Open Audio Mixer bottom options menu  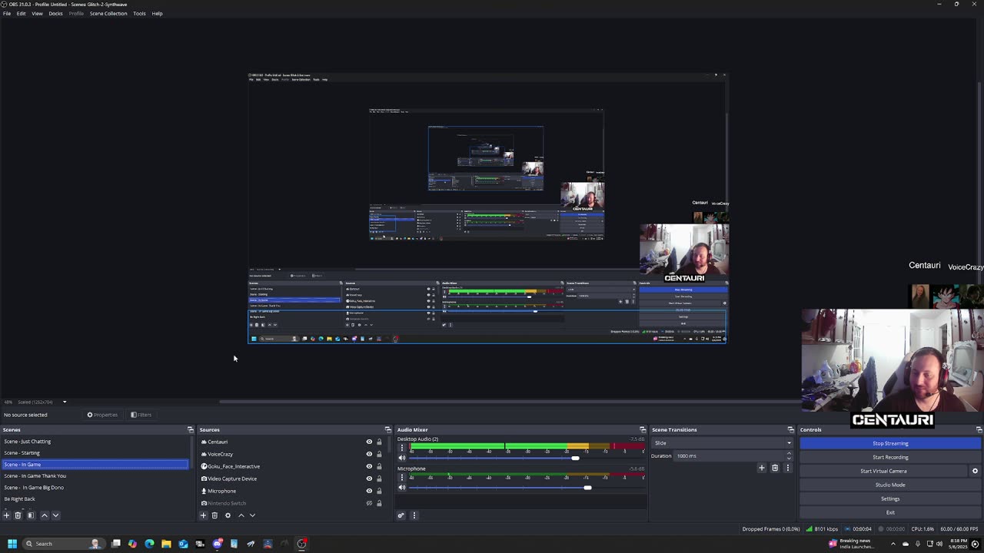[x=414, y=515]
